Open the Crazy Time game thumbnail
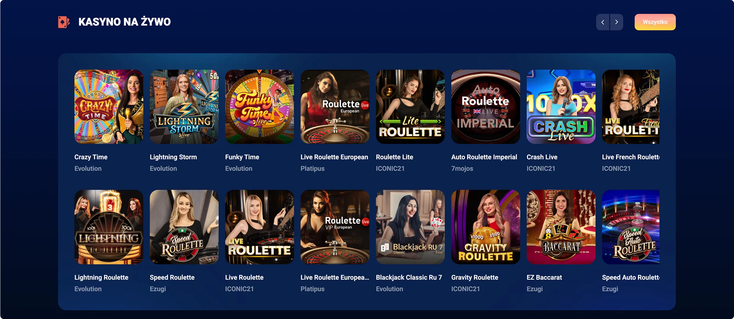The width and height of the screenshot is (734, 319). 109,107
